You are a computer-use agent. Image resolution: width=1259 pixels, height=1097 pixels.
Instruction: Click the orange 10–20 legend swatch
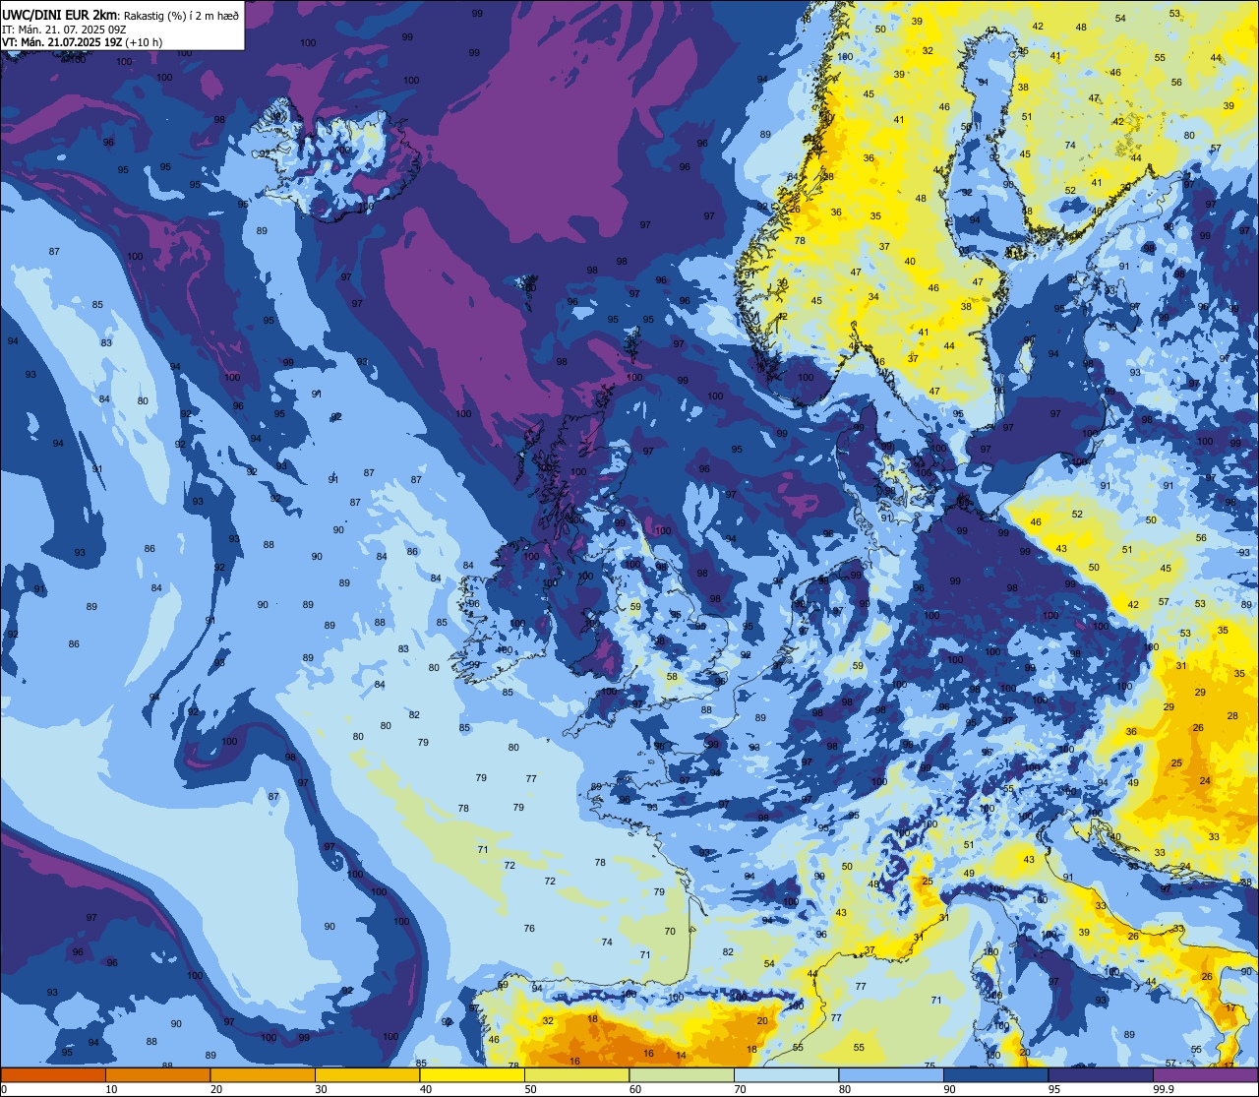158,1075
